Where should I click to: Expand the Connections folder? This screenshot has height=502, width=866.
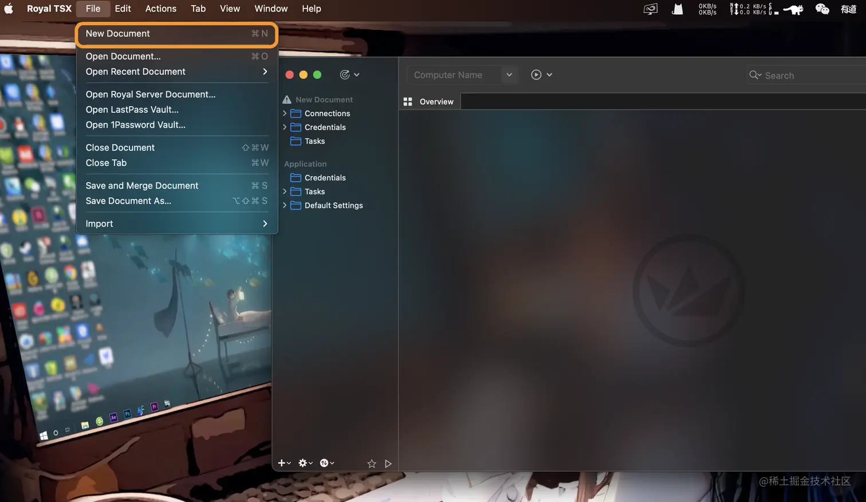285,113
